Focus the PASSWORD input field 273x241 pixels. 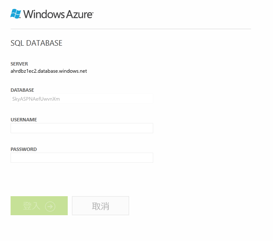click(x=82, y=158)
